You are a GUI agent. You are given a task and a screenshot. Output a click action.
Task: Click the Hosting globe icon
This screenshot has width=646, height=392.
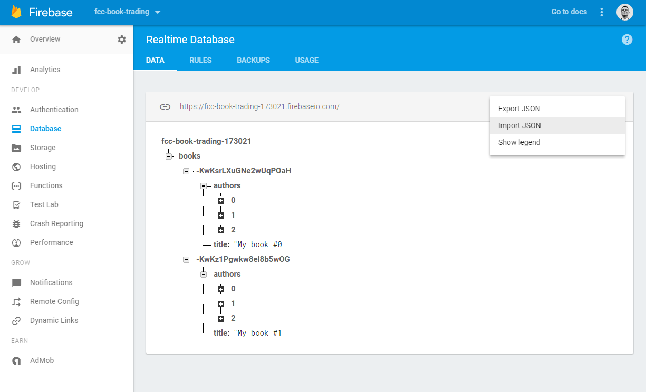(x=16, y=166)
